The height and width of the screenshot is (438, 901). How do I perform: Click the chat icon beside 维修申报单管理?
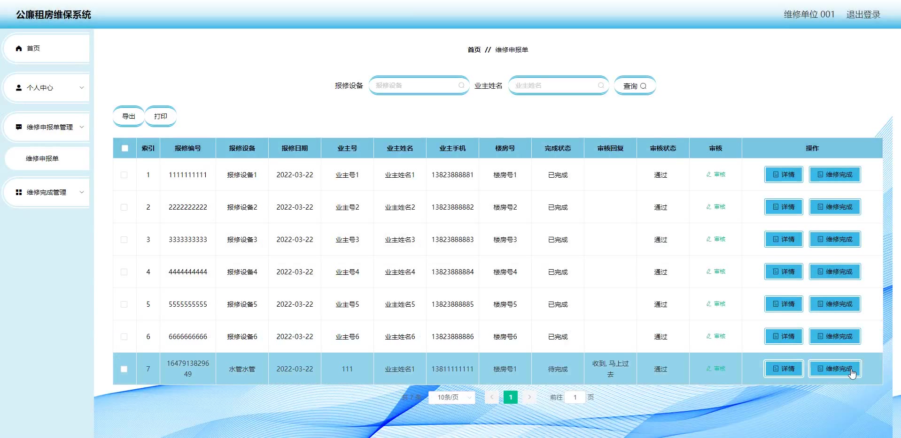pos(19,127)
